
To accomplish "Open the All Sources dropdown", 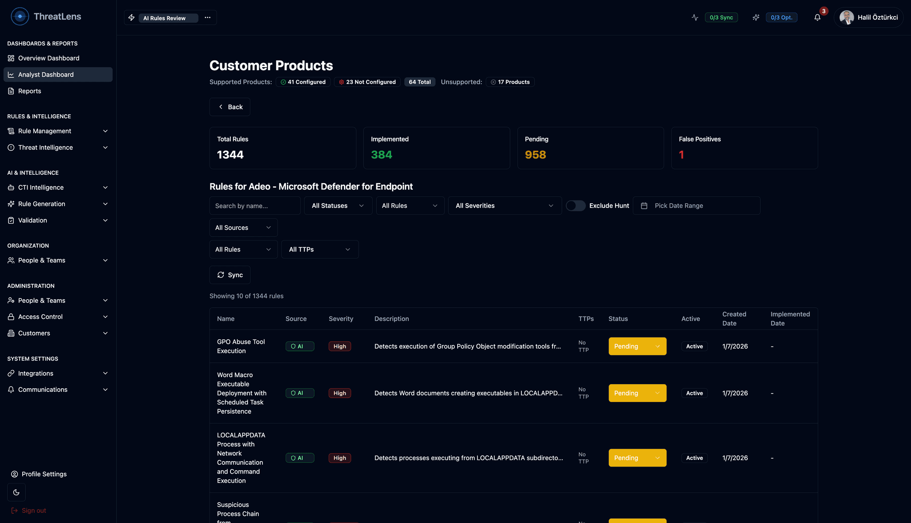I will tap(243, 228).
